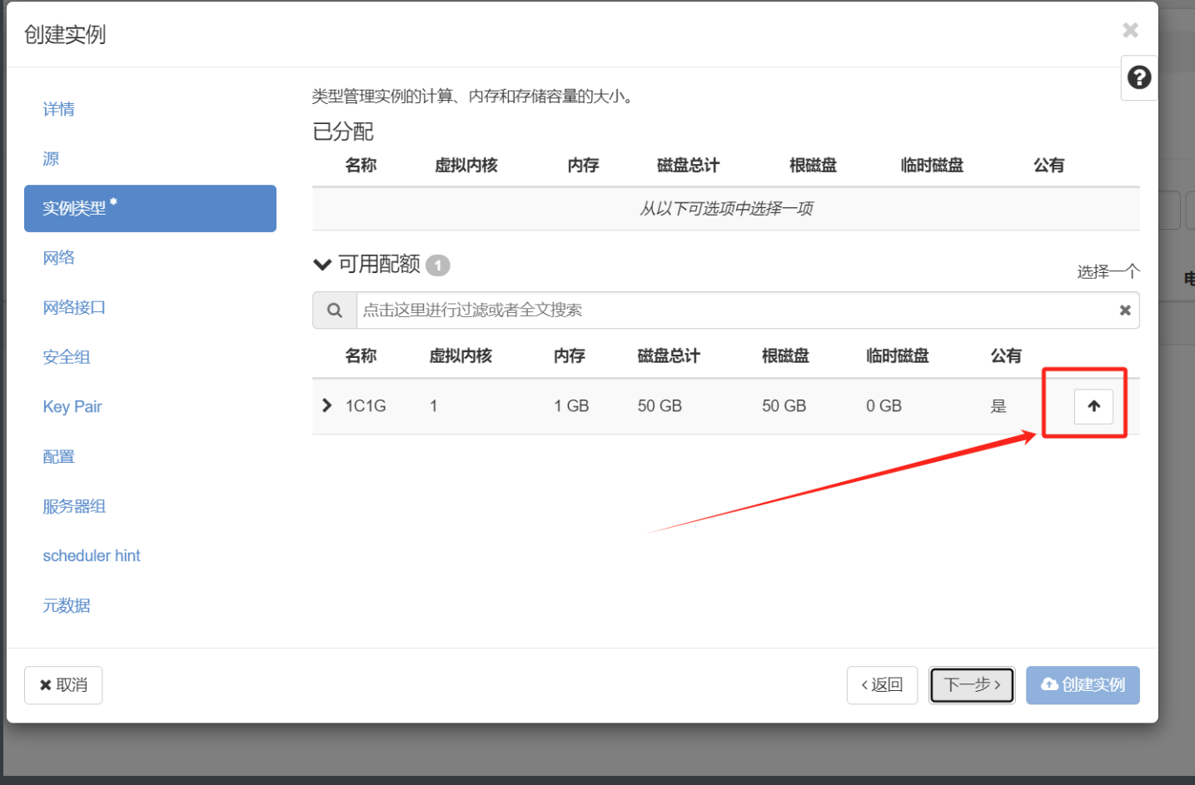Click the magnifier search icon
1195x785 pixels.
335,311
